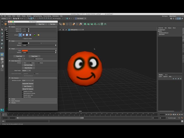Collapse the File Textures section

(x=10, y=78)
